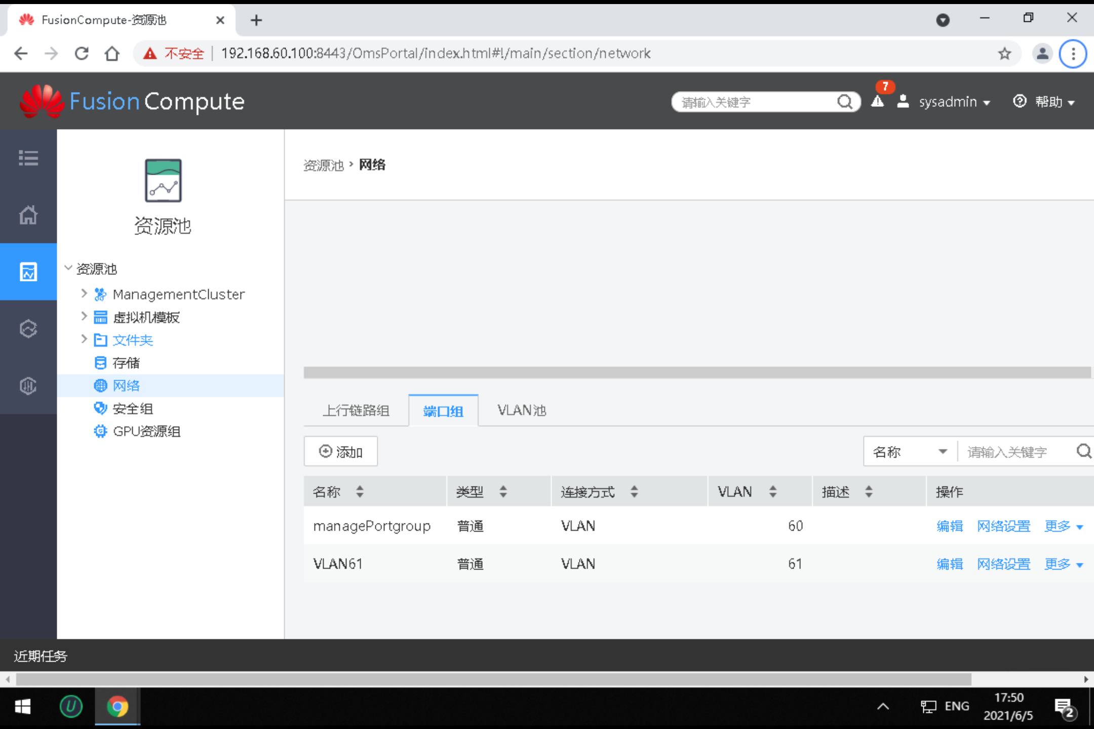
Task: Open 安全组 security groups in the tree
Action: [132, 408]
